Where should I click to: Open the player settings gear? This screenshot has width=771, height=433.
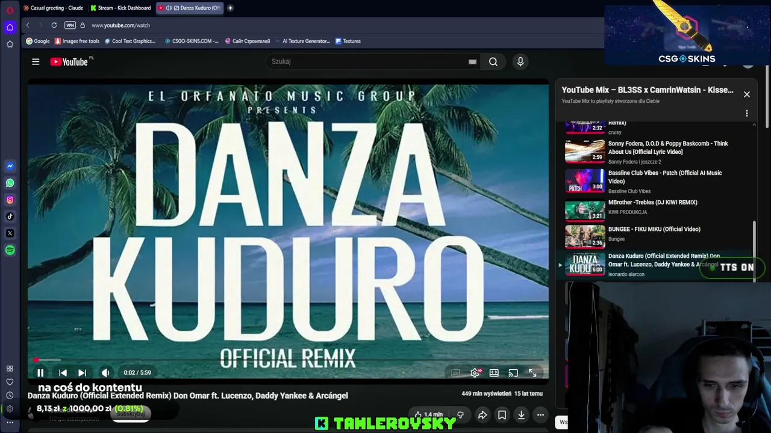click(475, 373)
